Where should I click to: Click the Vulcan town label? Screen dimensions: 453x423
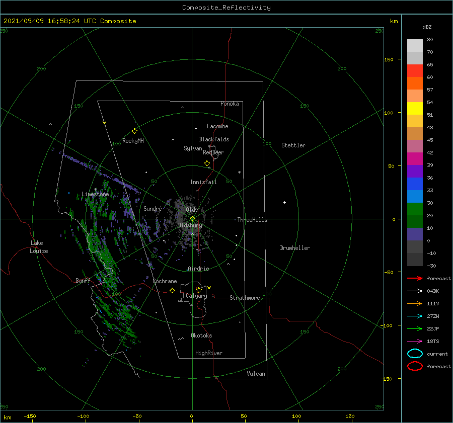pos(256,374)
